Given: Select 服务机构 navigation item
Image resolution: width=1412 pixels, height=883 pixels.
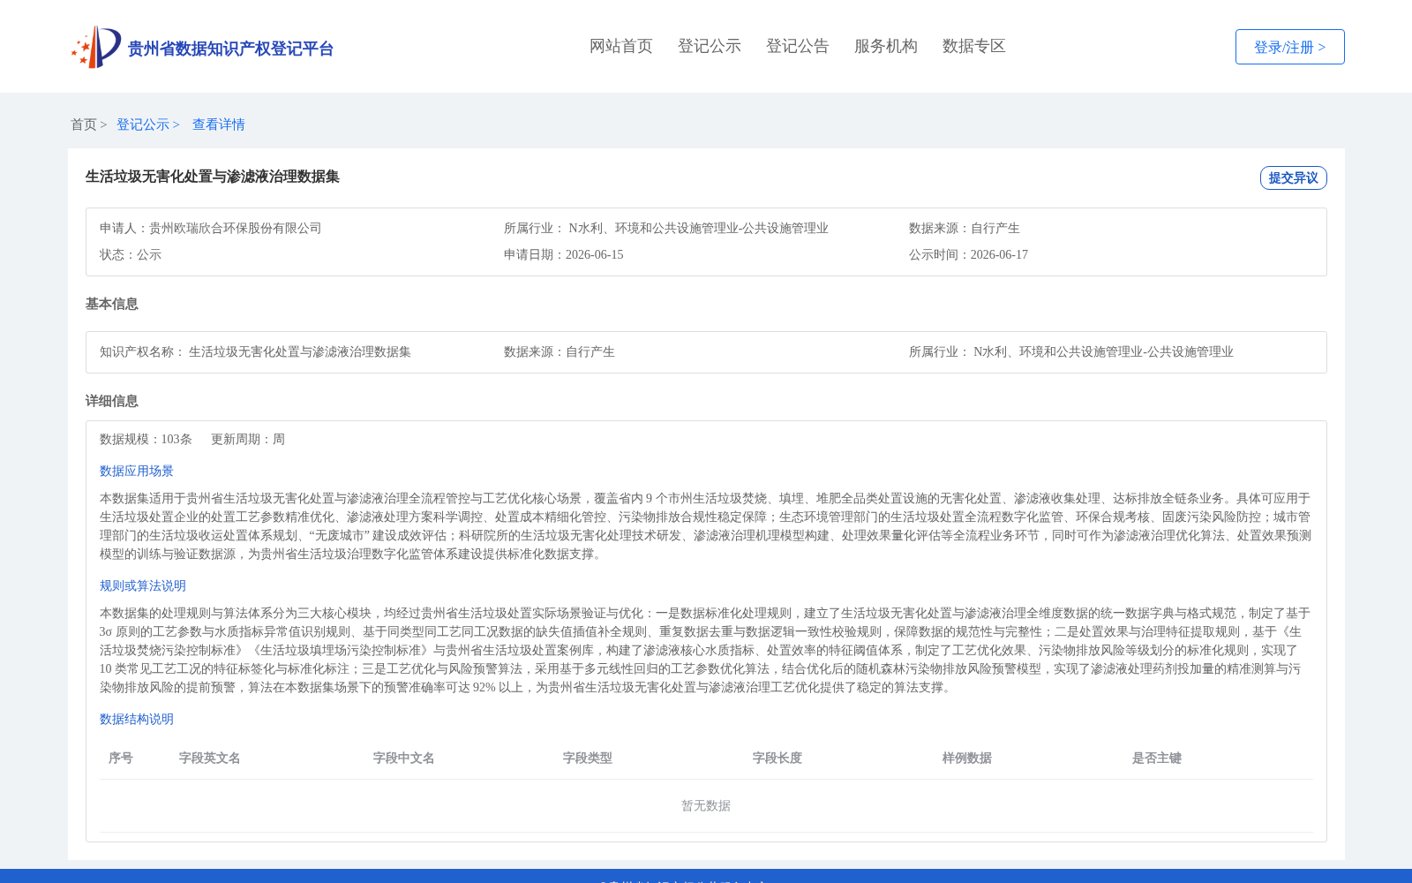Looking at the screenshot, I should [x=886, y=46].
